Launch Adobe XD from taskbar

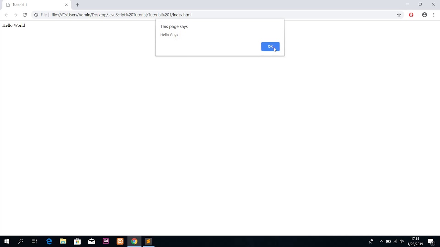coord(106,242)
